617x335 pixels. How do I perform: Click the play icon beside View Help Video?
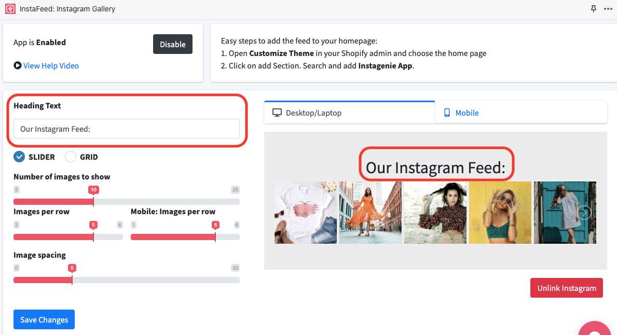[x=18, y=66]
